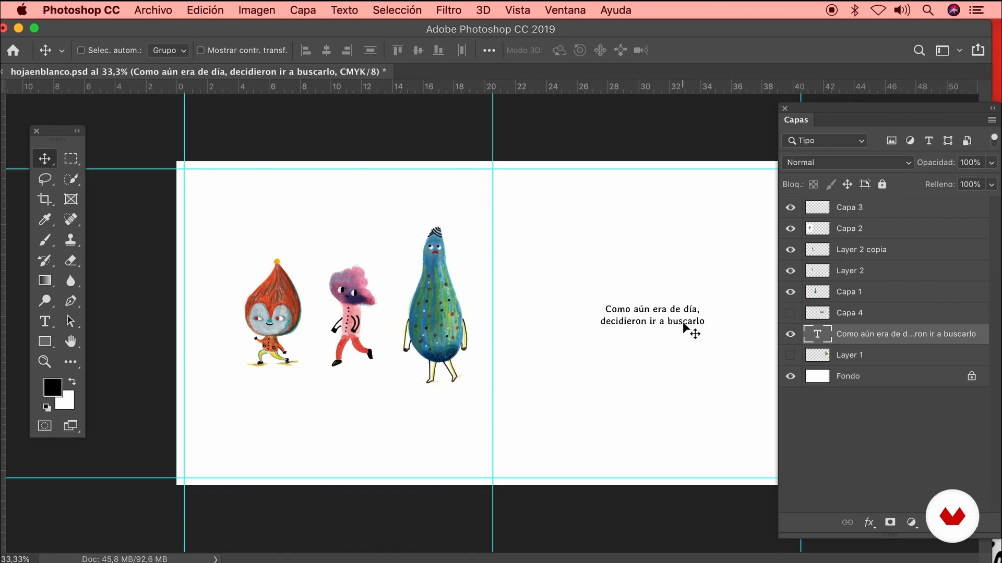Screen dimensions: 1002x563
Task: Select the Crop tool
Action: point(45,199)
